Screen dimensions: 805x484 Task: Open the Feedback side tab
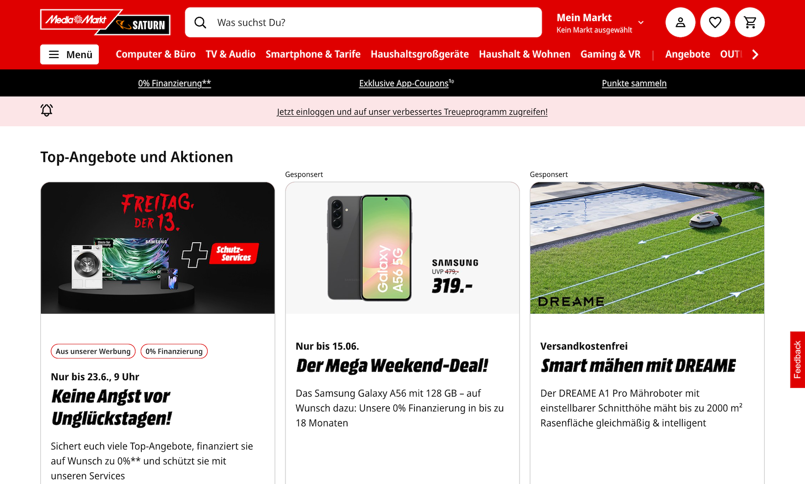click(797, 360)
